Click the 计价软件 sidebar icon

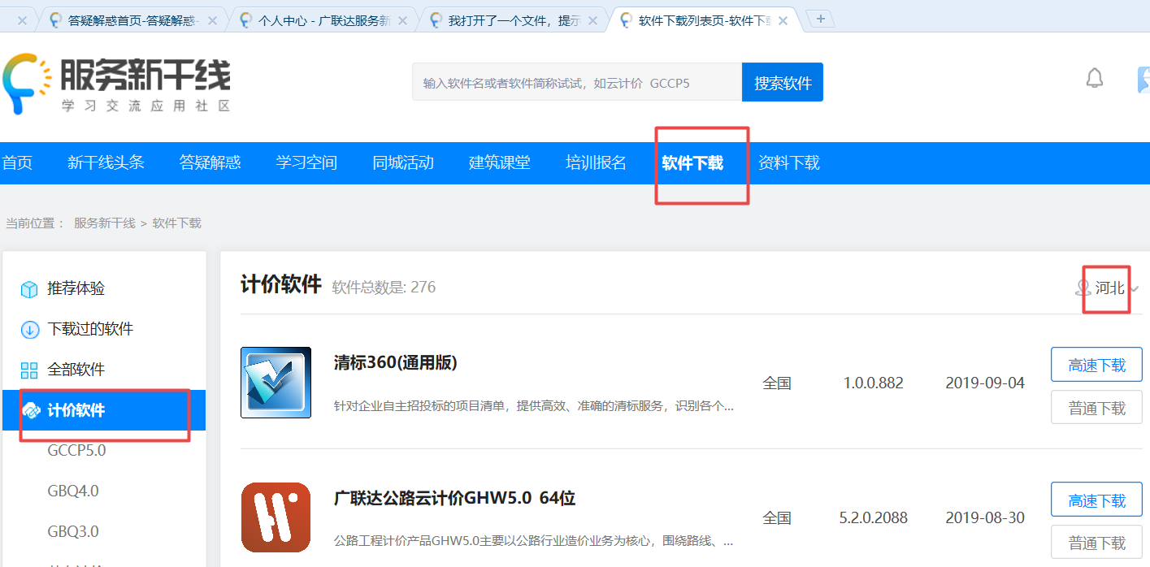(31, 411)
